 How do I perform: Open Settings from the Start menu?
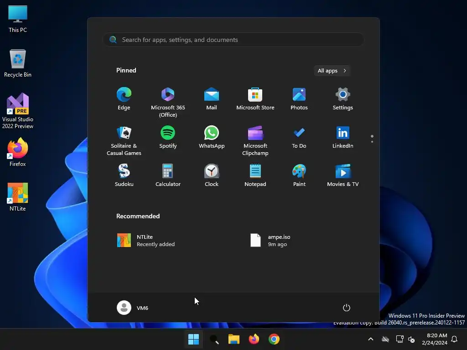pos(343,99)
